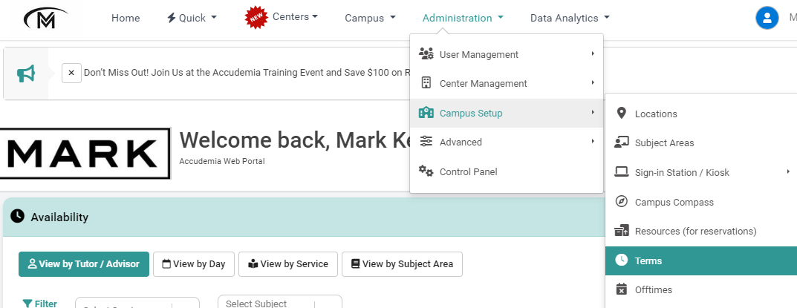Click the Filter funnel icon
797x308 pixels.
pyautogui.click(x=27, y=303)
